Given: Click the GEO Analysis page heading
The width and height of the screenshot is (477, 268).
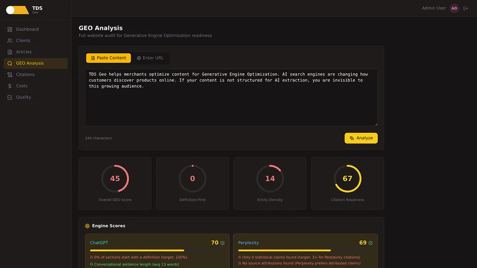Looking at the screenshot, I should pyautogui.click(x=101, y=28).
